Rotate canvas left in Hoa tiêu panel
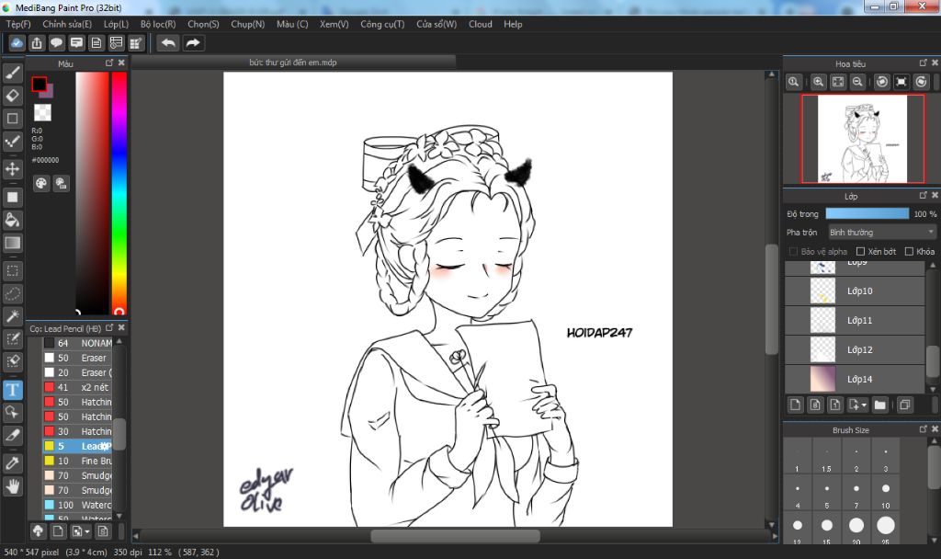Image resolution: width=941 pixels, height=559 pixels. click(881, 82)
